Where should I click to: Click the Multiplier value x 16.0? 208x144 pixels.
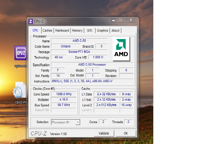tap(64, 100)
